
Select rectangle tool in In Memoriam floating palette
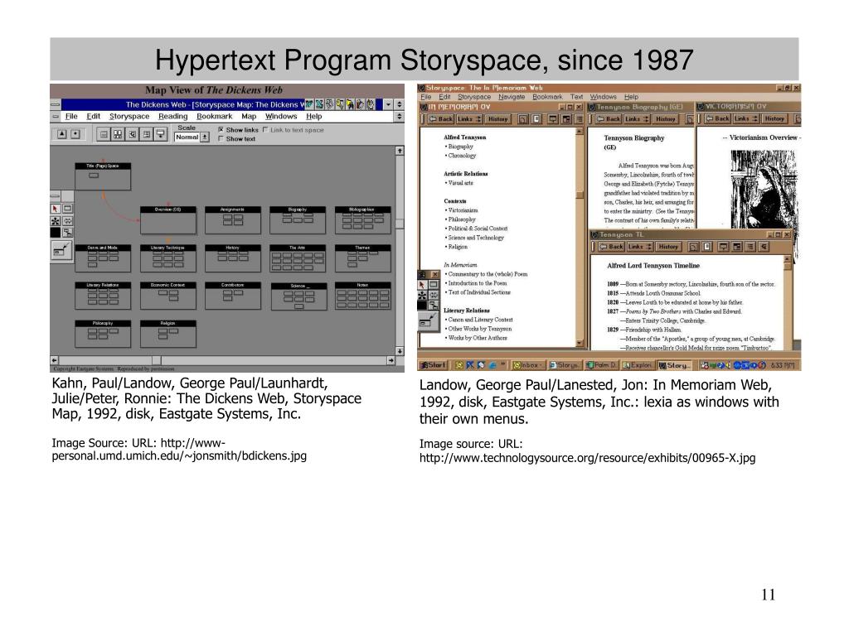click(x=434, y=285)
